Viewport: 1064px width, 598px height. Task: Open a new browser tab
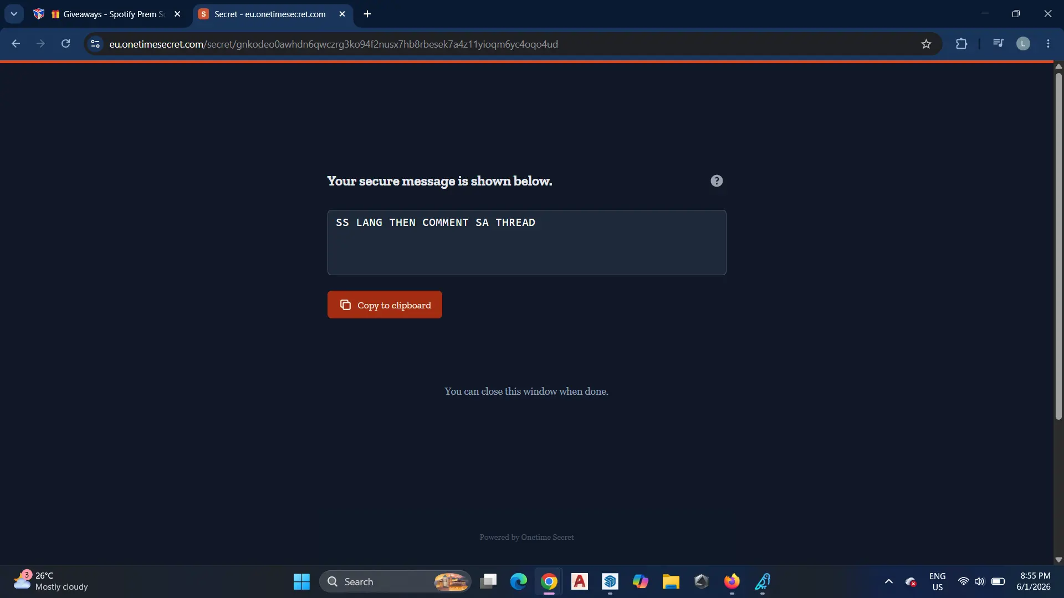pyautogui.click(x=367, y=14)
